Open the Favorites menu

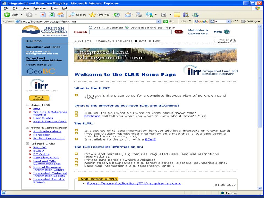coord(40,8)
